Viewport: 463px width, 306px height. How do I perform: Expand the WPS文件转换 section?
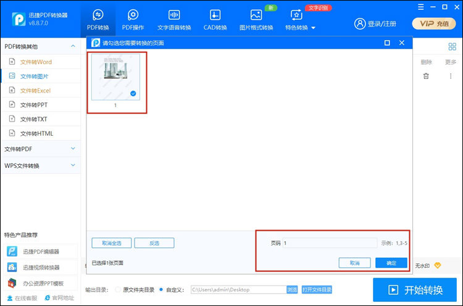click(x=41, y=165)
